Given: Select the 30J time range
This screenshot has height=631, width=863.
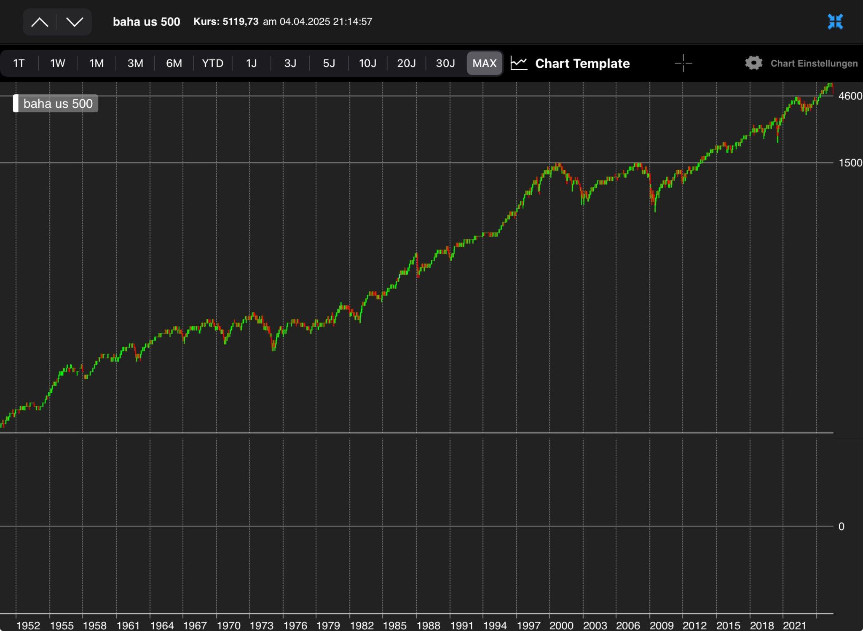Looking at the screenshot, I should point(445,64).
